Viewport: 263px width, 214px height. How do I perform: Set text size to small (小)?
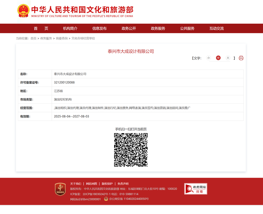[208, 58]
